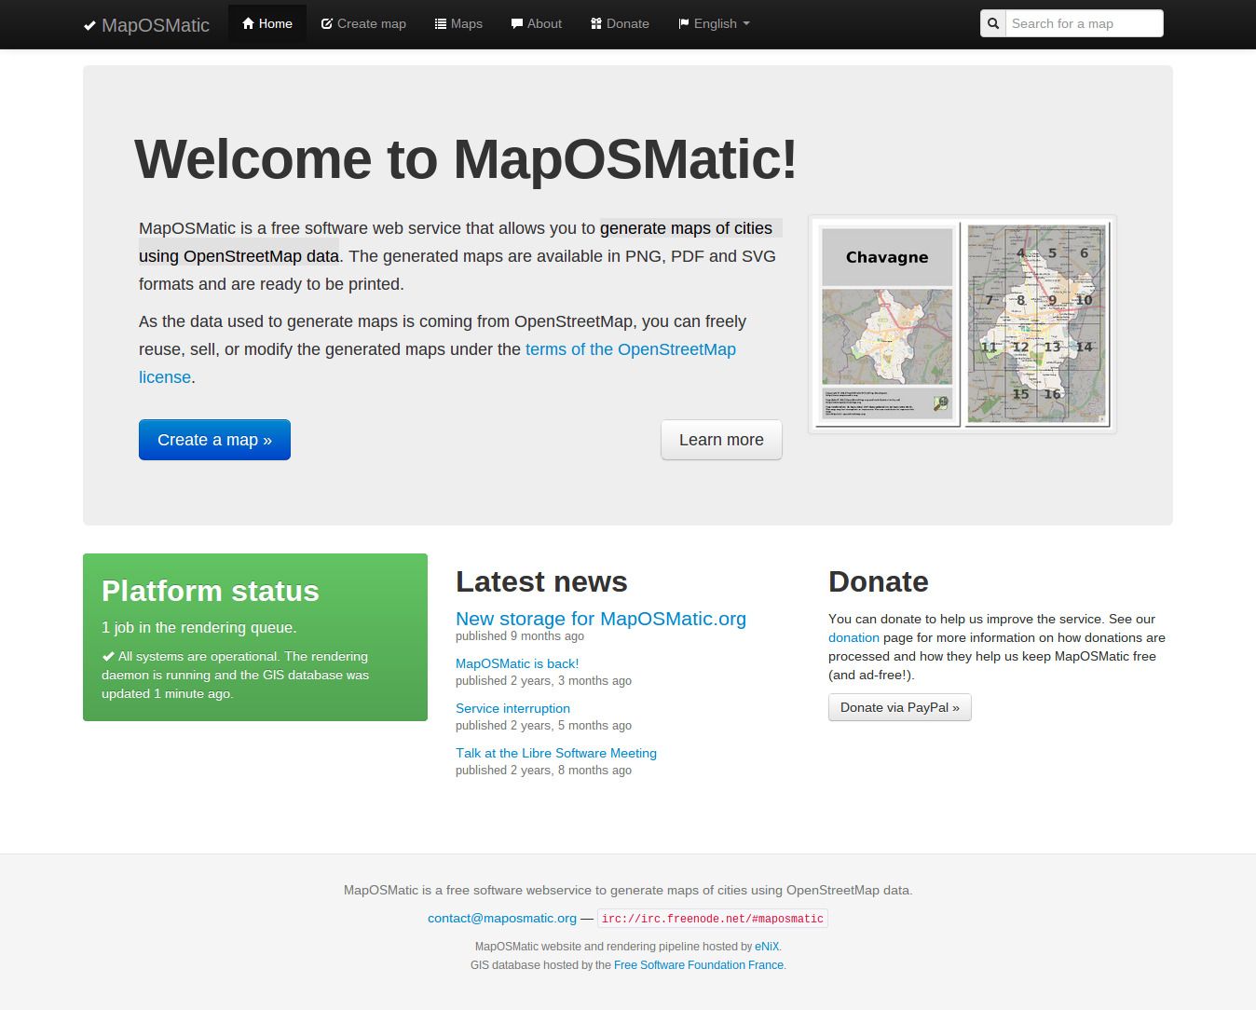
Task: Click the Create map pencil icon
Action: click(x=326, y=22)
